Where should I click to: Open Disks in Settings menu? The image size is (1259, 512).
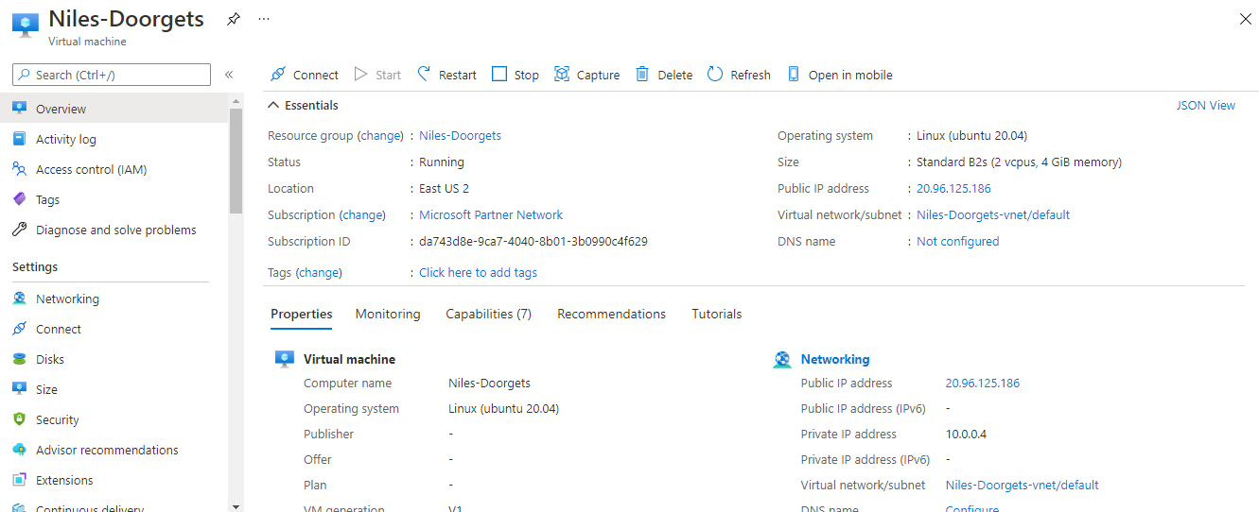pyautogui.click(x=50, y=359)
